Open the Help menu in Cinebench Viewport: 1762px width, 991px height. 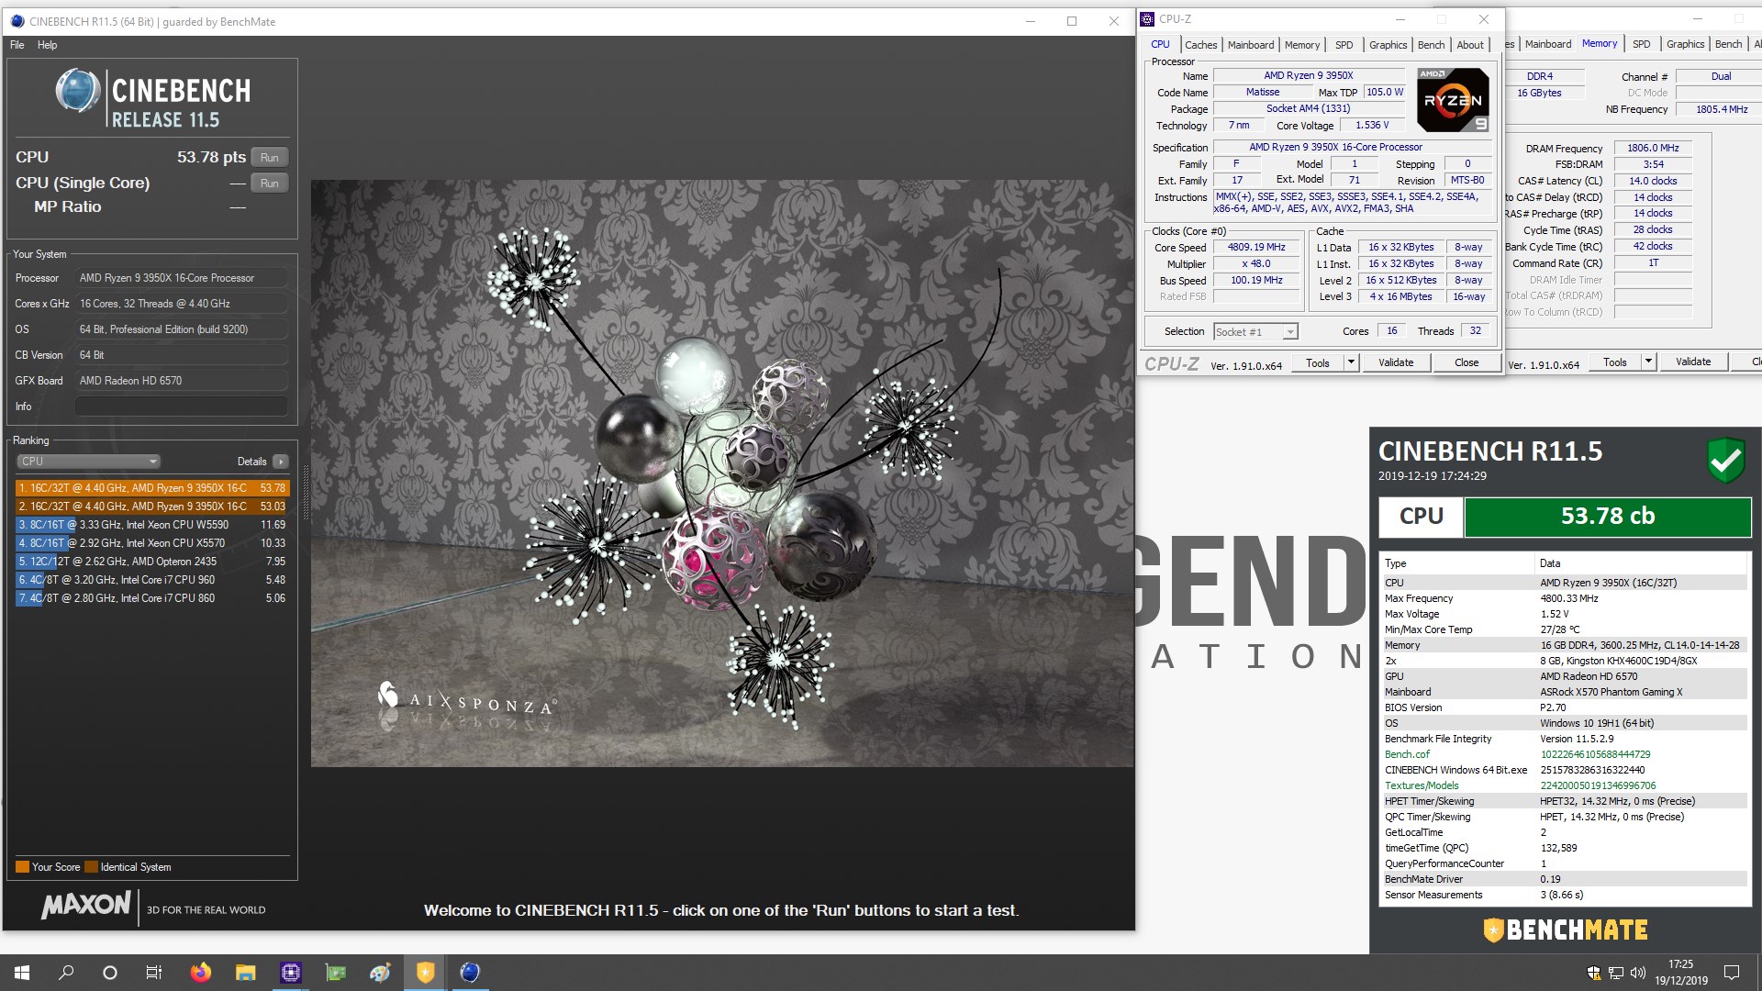point(48,45)
